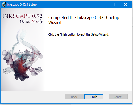Click the greyed-out Back button
The image size is (133, 105).
pyautogui.click(x=74, y=97)
